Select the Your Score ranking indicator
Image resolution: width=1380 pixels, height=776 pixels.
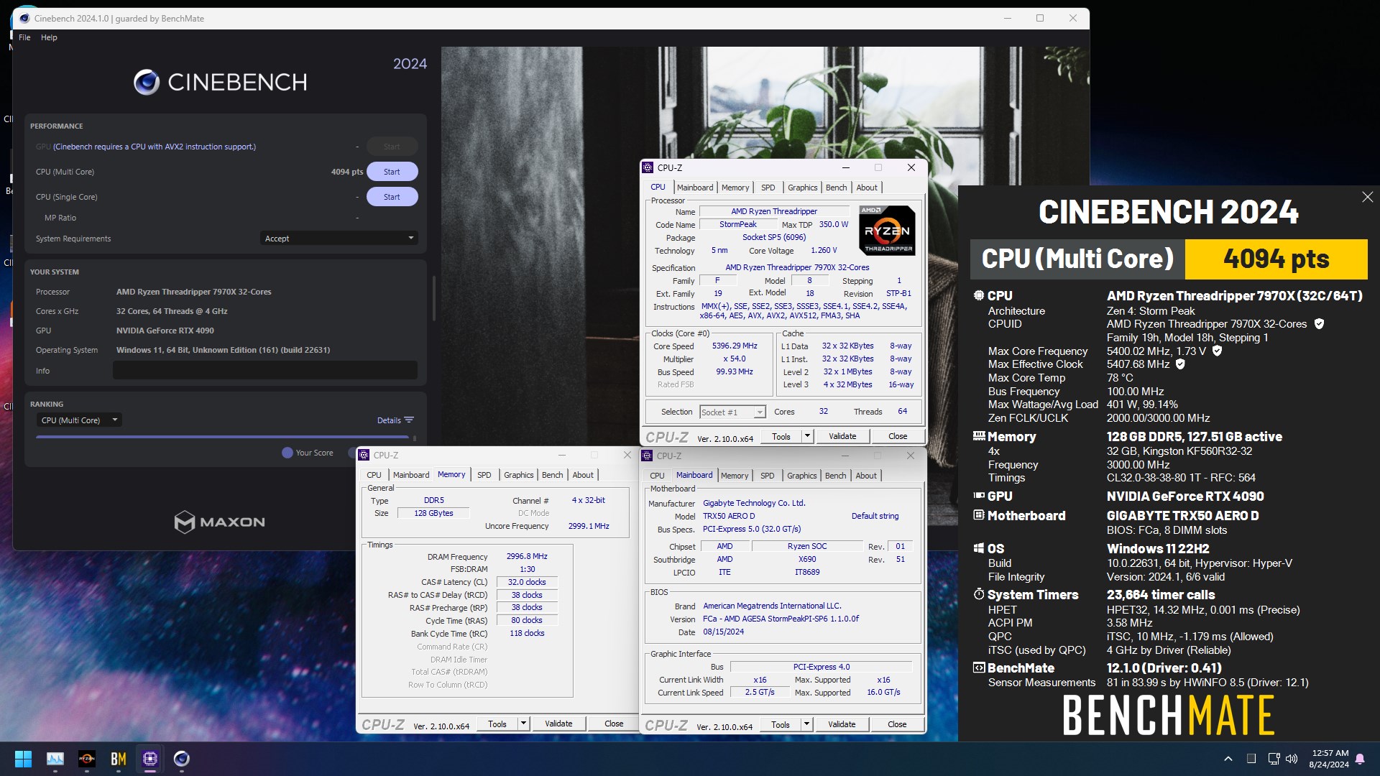coord(308,453)
